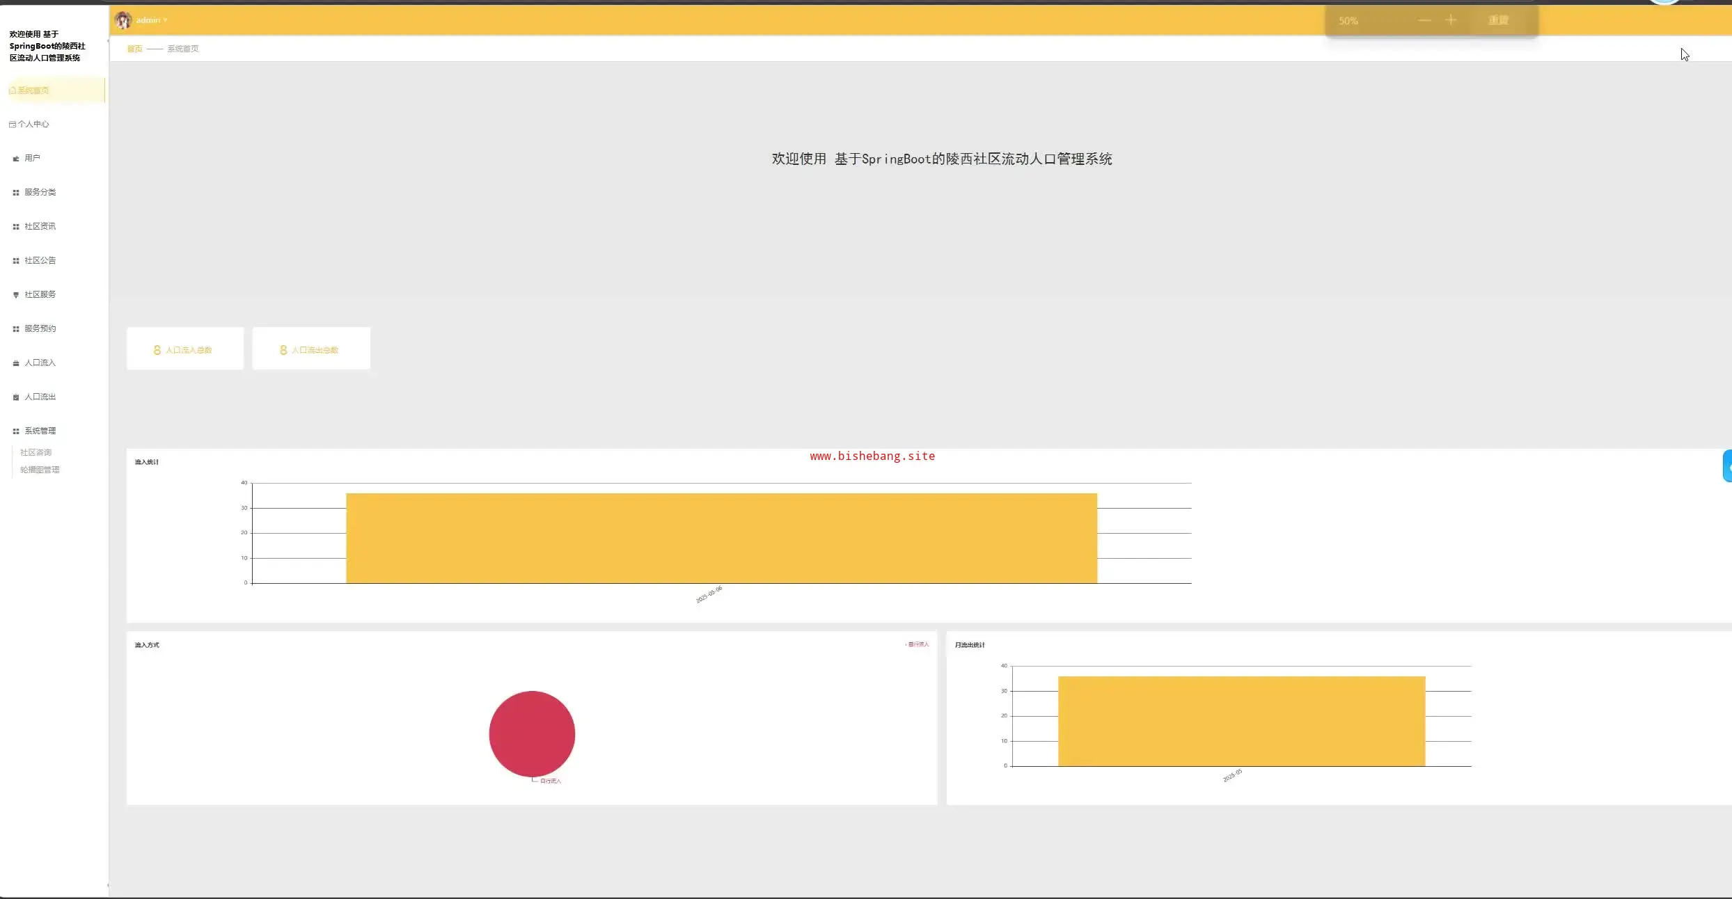Click the 人口流出 clipboard icon

(x=16, y=397)
